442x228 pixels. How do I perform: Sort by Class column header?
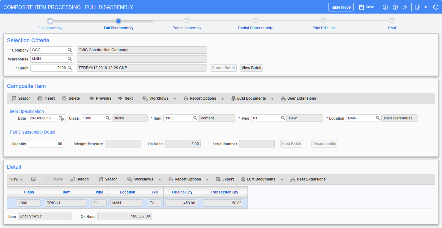click(x=29, y=192)
